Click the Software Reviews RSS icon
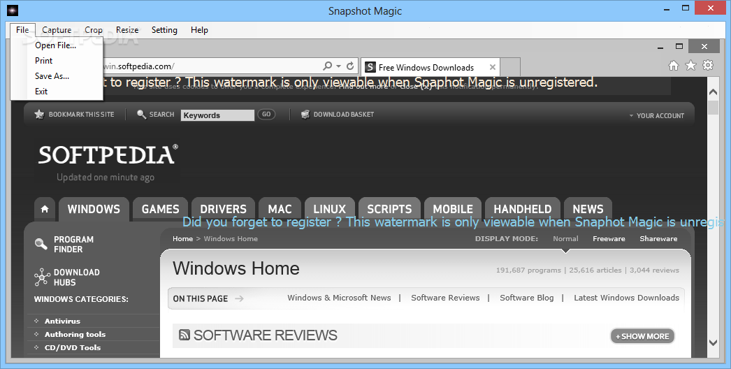The width and height of the screenshot is (731, 369). (184, 335)
